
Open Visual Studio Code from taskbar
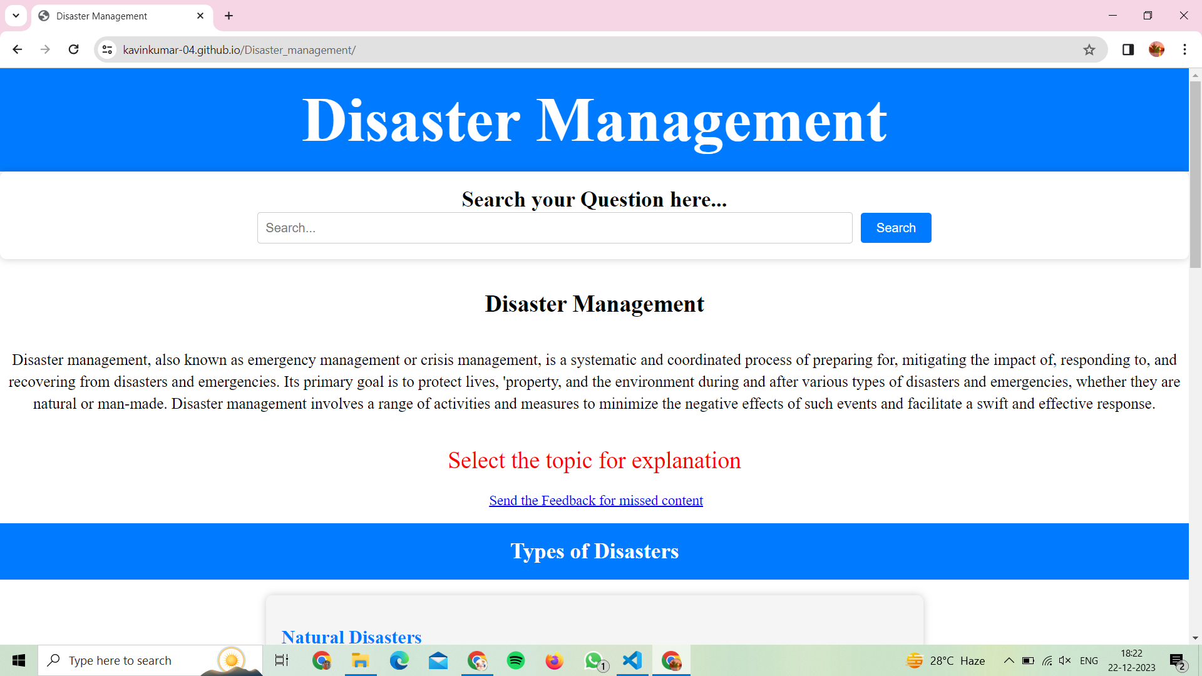(632, 660)
